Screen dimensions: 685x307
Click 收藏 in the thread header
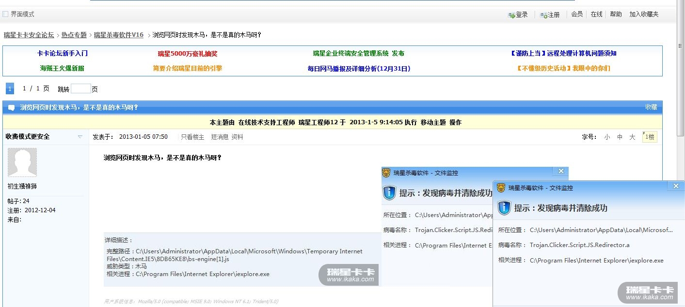(x=651, y=107)
